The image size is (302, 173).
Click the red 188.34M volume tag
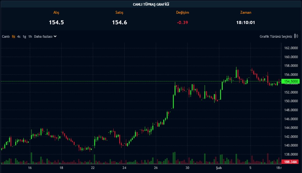[290, 162]
